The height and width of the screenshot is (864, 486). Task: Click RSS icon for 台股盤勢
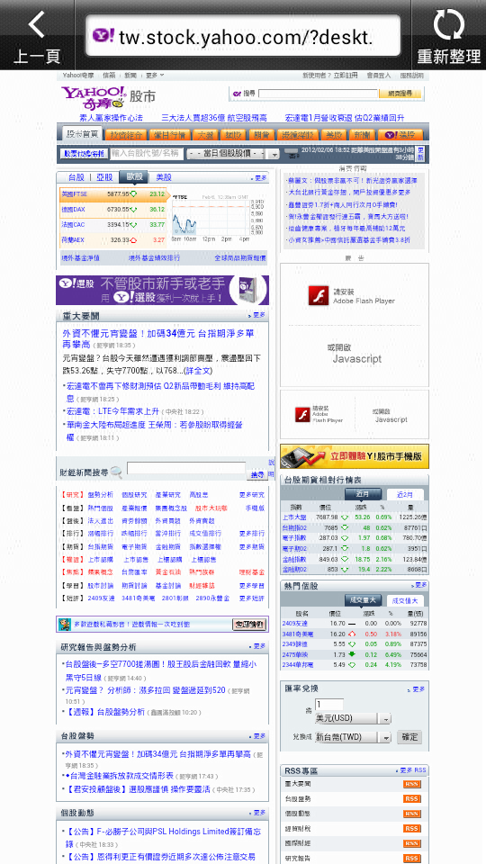point(411,799)
